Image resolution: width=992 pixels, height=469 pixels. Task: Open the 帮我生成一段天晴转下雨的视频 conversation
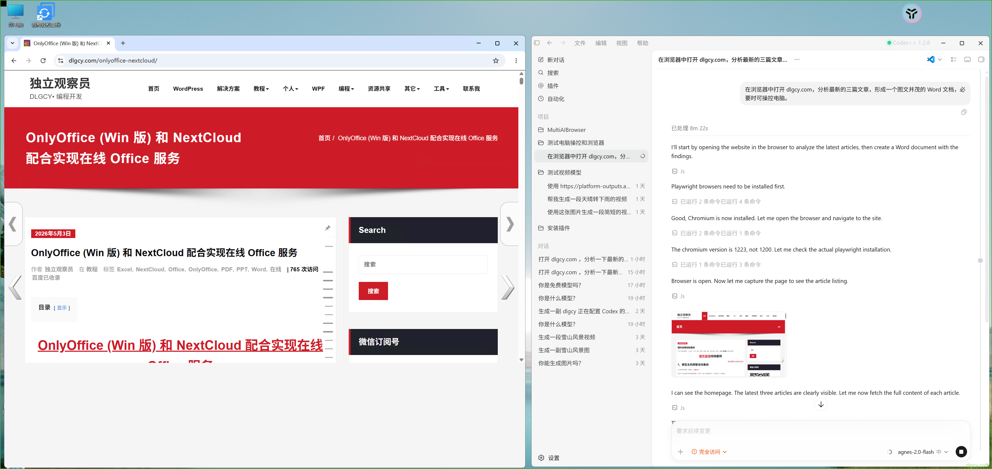[x=592, y=199]
